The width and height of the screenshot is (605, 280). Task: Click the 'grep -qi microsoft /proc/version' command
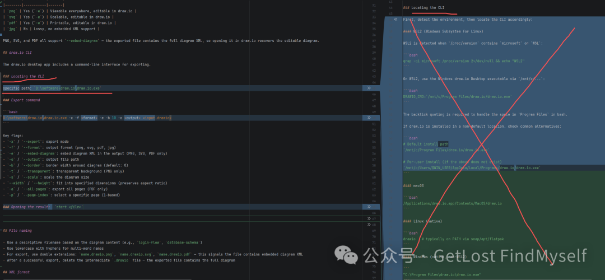pos(464,61)
